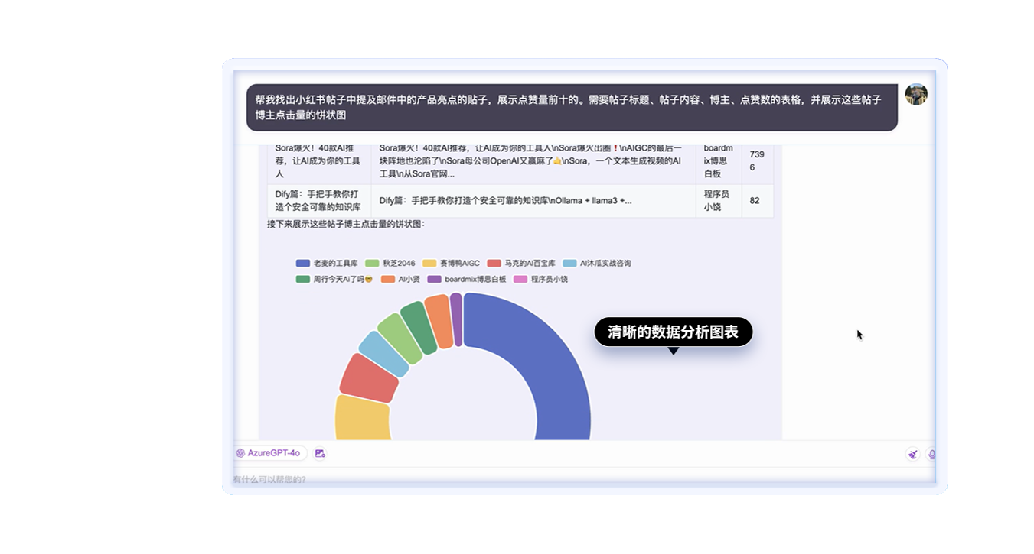Select the light blue donut slice
This screenshot has height=554, width=1034.
[384, 354]
